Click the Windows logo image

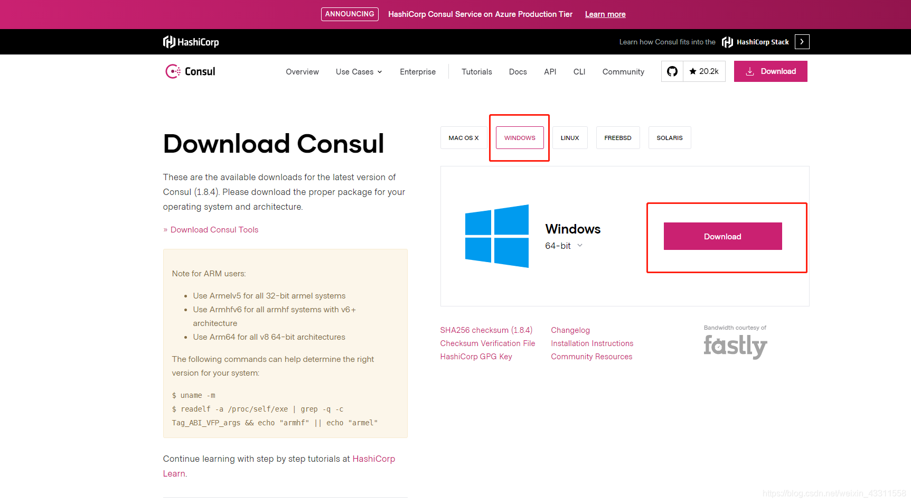(497, 236)
